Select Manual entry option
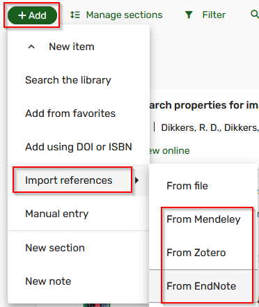259x307 pixels. [57, 214]
